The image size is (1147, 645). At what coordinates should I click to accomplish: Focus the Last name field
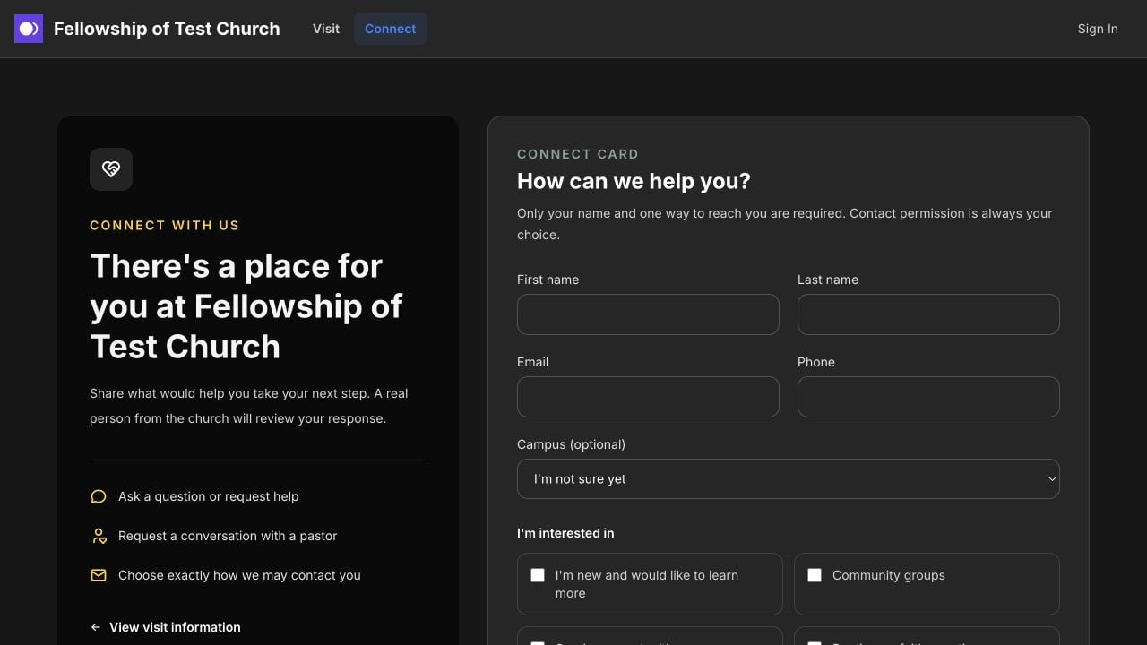(x=928, y=314)
